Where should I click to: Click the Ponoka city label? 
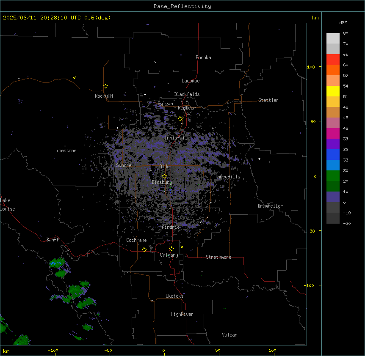pyautogui.click(x=203, y=58)
